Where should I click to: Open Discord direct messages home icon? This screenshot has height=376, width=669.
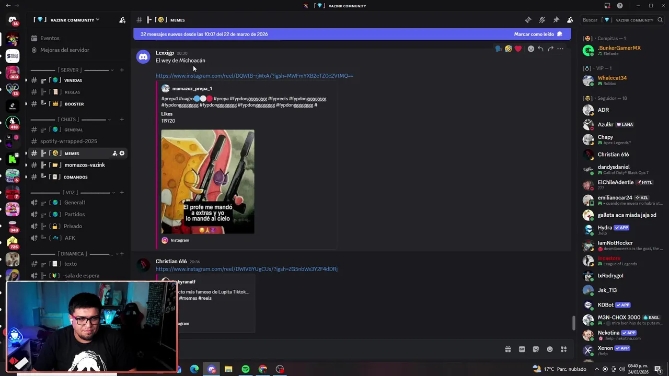pyautogui.click(x=13, y=20)
